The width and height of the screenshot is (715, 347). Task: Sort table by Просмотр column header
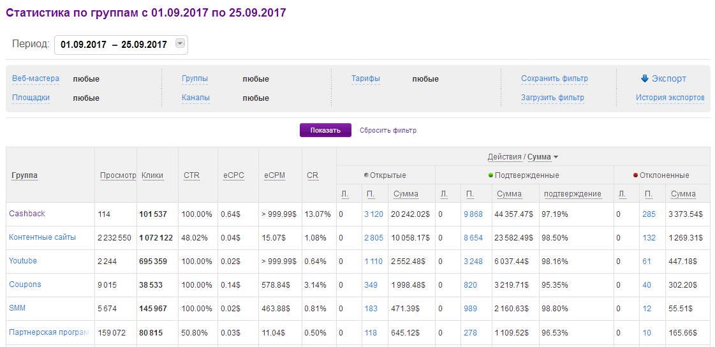[118, 175]
